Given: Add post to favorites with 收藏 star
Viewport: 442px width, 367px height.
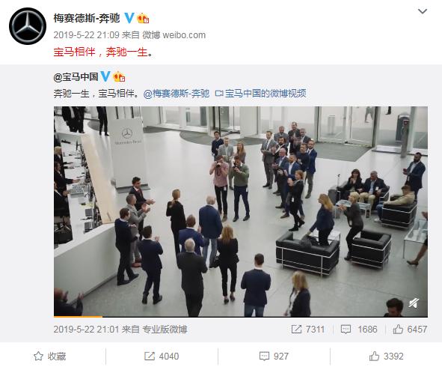Looking at the screenshot, I should click(x=49, y=357).
